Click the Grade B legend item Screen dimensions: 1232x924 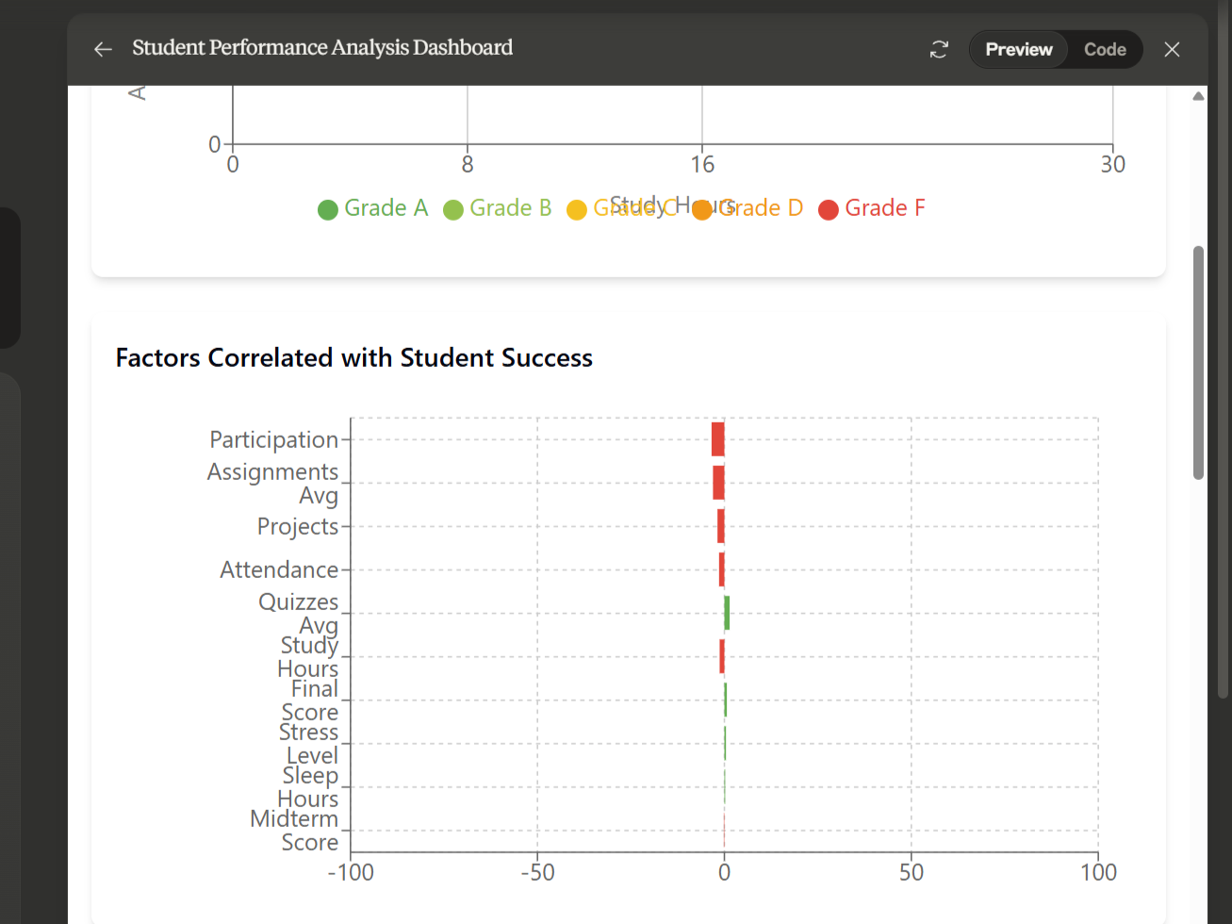coord(498,208)
